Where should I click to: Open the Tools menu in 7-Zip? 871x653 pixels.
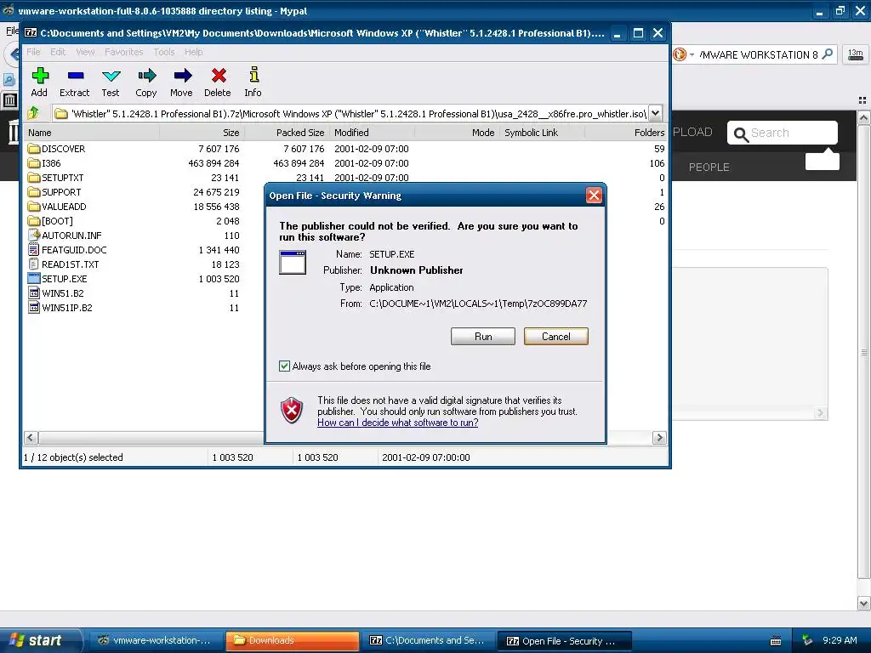164,52
